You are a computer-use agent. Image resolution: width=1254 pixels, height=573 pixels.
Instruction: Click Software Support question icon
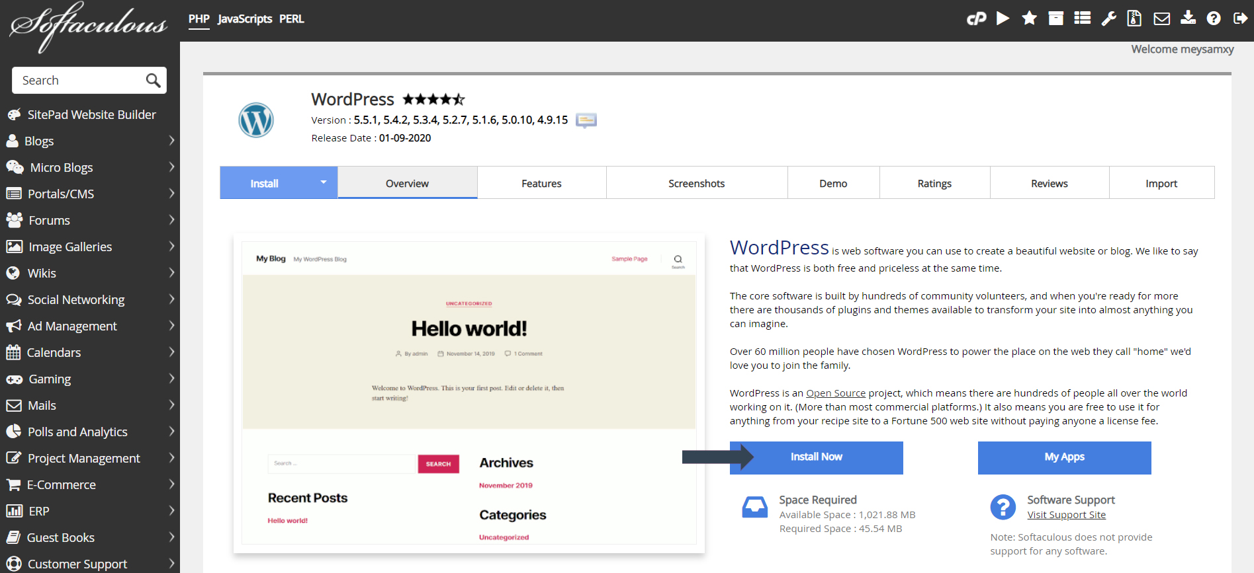click(1003, 507)
